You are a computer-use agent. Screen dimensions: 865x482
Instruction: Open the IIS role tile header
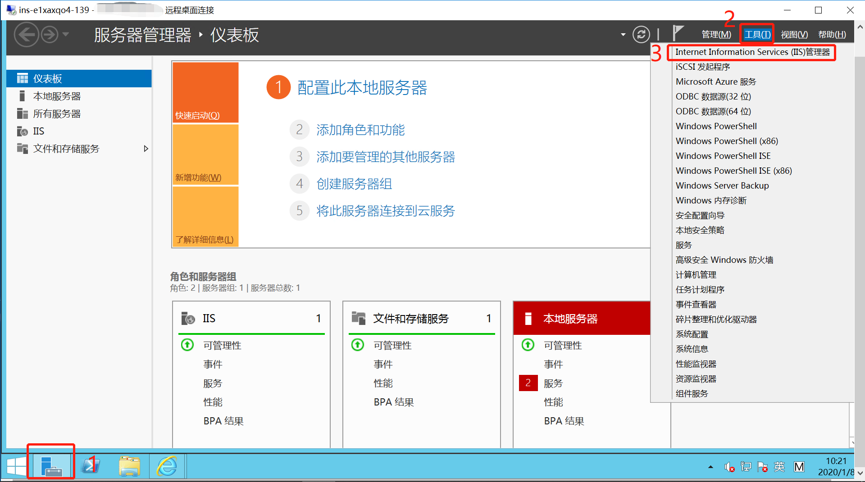click(x=251, y=319)
